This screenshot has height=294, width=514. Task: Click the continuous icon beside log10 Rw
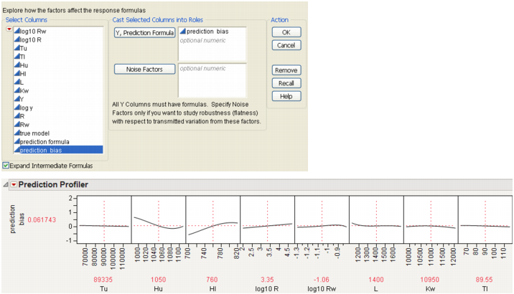(17, 32)
